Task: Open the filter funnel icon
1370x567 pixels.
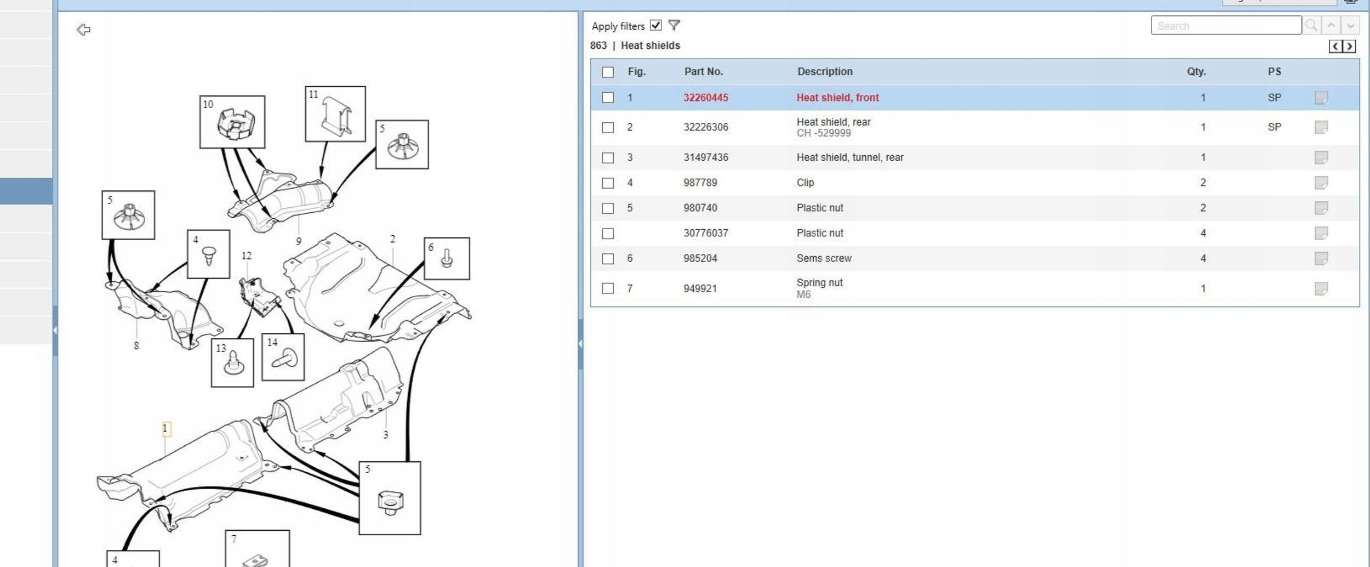Action: click(674, 25)
